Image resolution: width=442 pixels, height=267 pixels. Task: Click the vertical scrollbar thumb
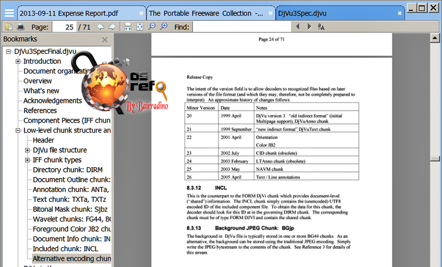tap(435, 159)
